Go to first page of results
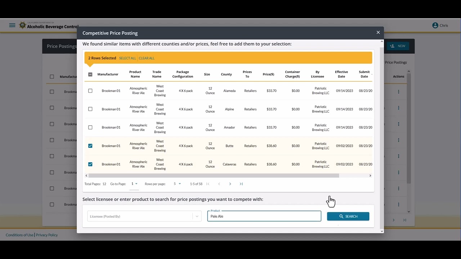The height and width of the screenshot is (259, 461). click(208, 184)
